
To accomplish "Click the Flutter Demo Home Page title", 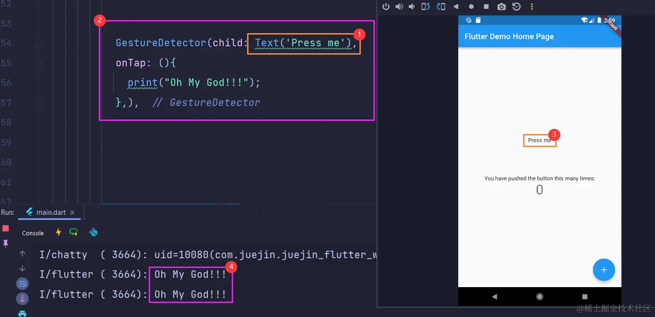I will tap(509, 36).
